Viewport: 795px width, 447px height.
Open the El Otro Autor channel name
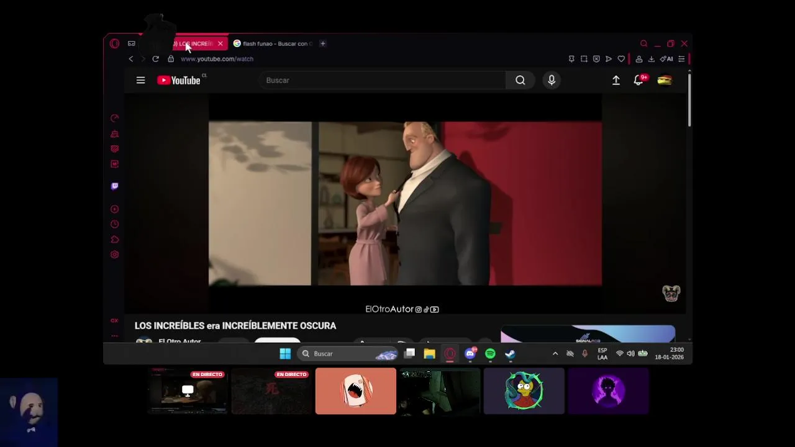[x=179, y=341]
